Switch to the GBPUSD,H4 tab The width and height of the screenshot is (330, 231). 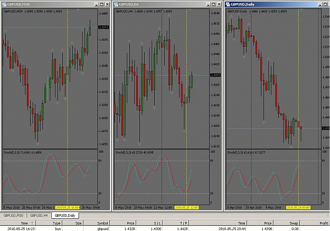[x=39, y=215]
